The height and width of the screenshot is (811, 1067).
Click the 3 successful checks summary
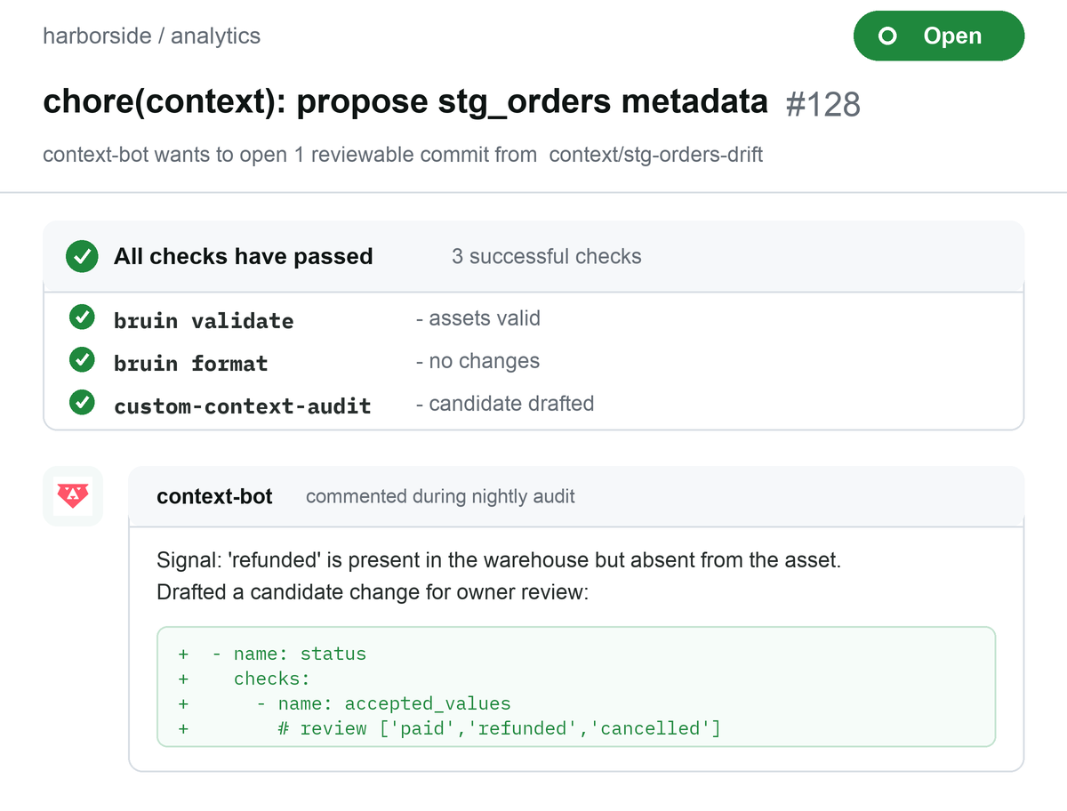tap(547, 257)
